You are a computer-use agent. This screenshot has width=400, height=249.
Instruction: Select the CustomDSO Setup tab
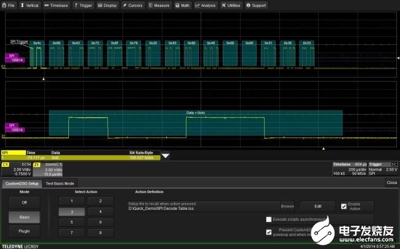[22, 183]
